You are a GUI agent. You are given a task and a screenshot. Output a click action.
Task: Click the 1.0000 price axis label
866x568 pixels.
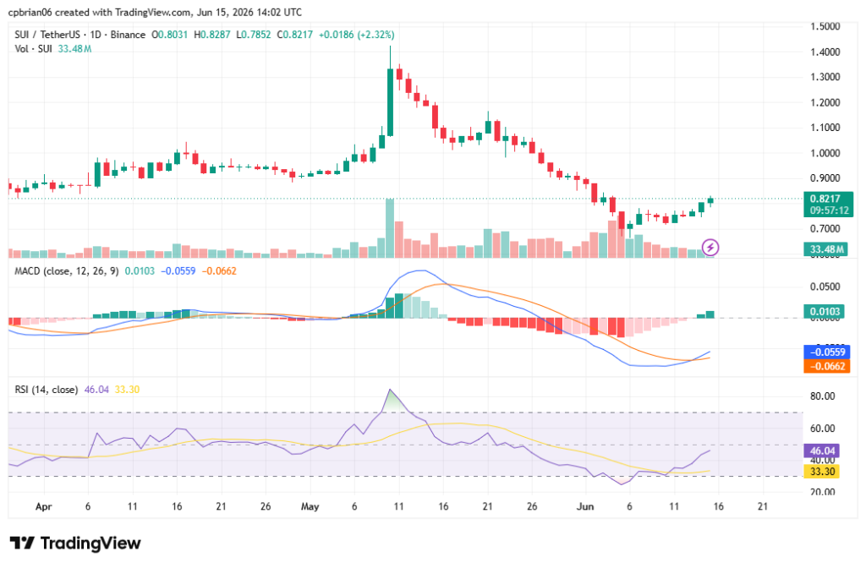(x=825, y=153)
